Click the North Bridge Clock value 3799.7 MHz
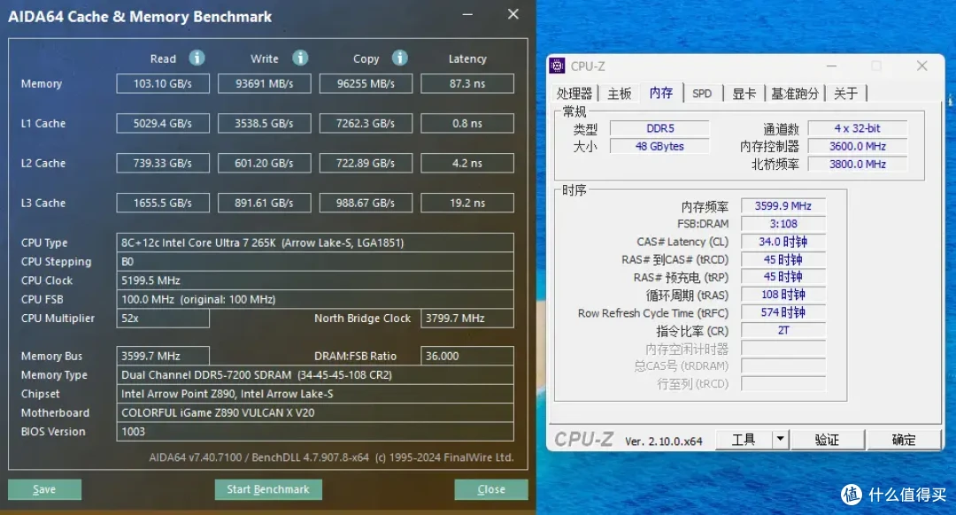 coord(467,319)
